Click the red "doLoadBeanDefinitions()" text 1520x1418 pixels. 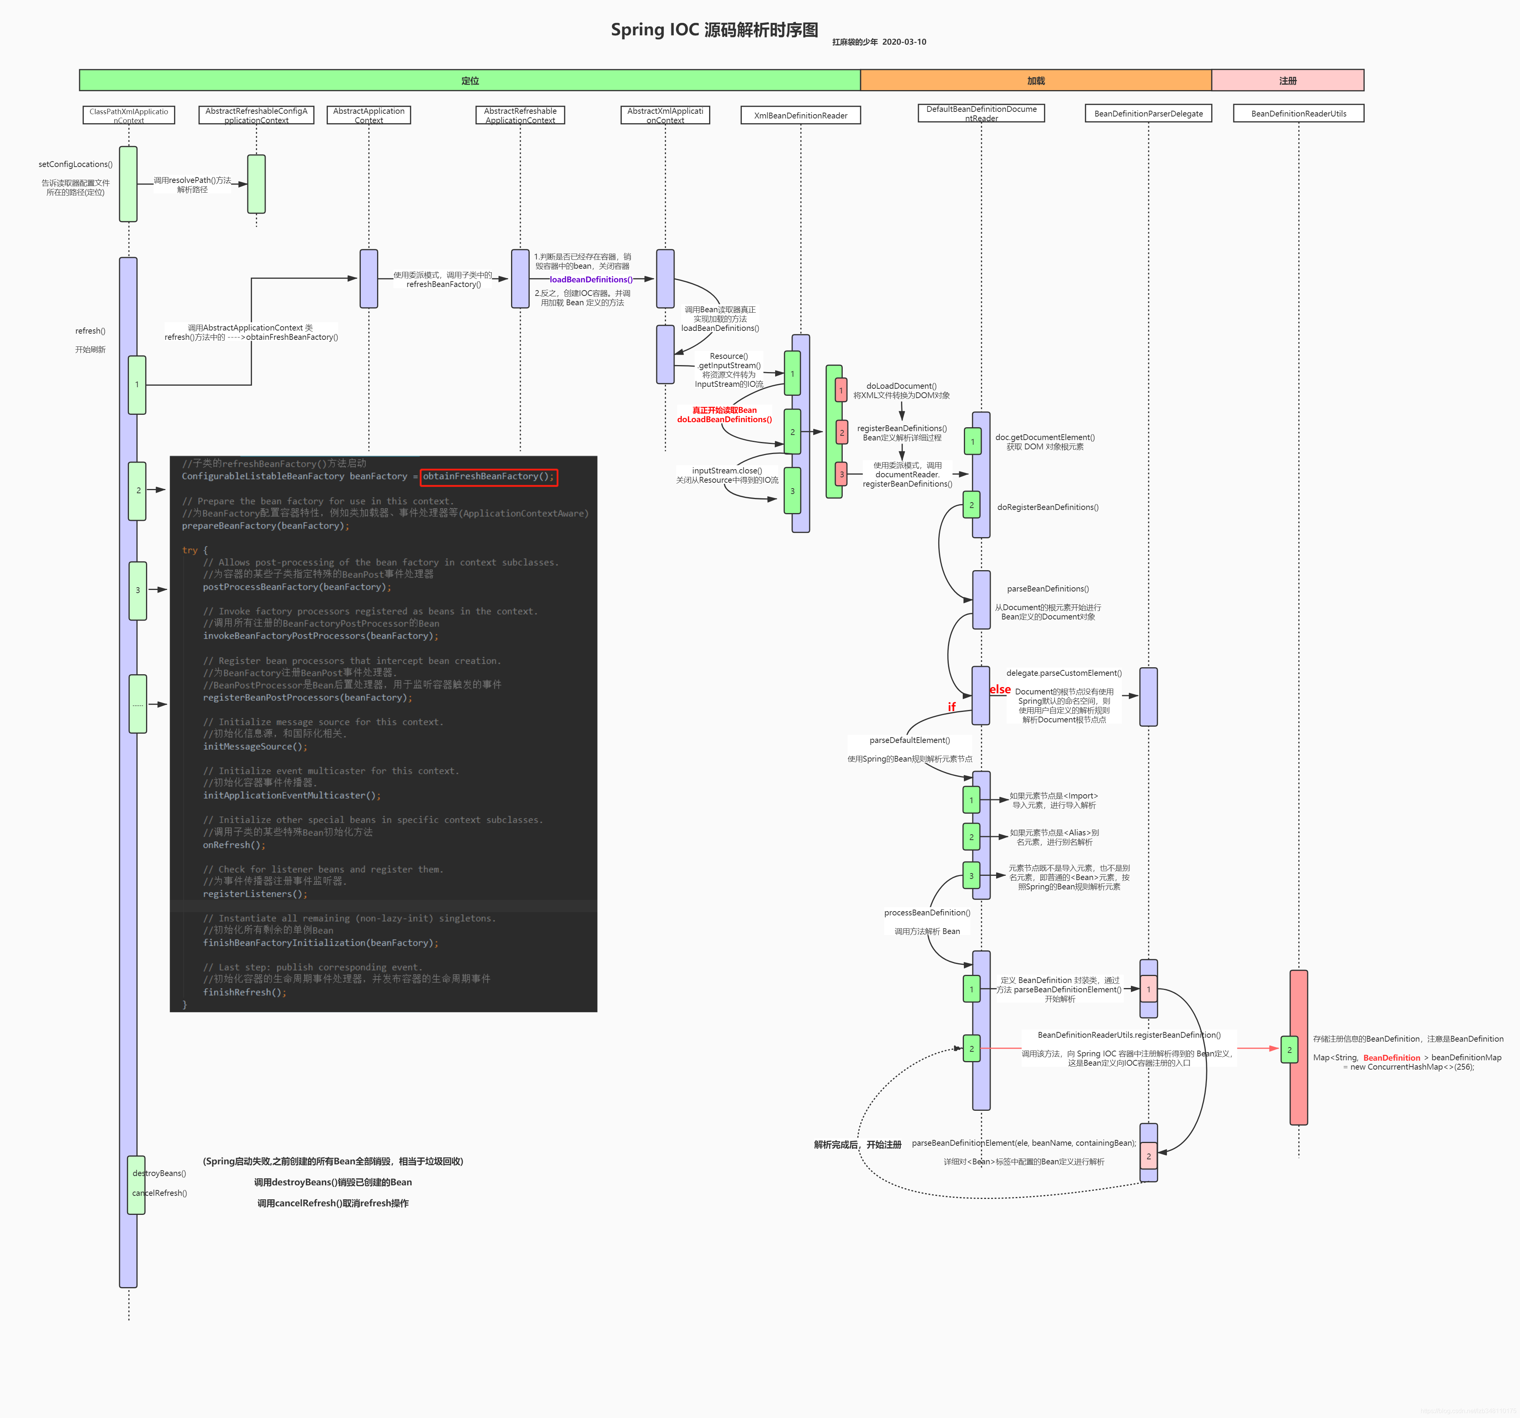click(x=724, y=419)
